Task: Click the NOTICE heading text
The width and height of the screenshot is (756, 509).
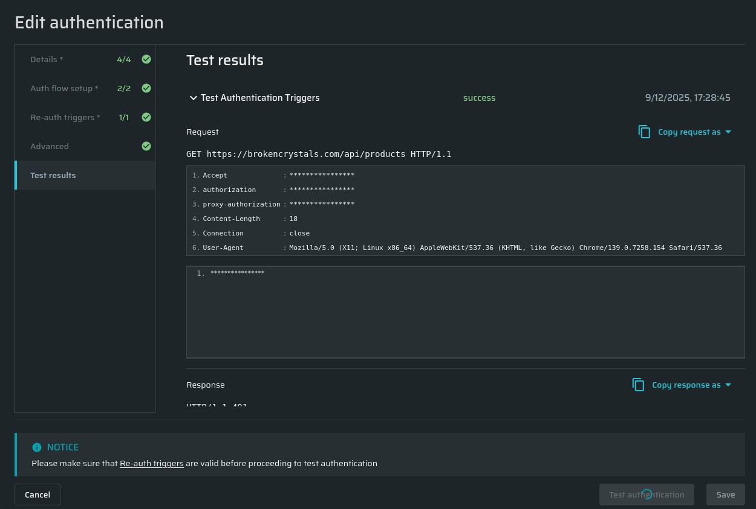Action: coord(63,447)
